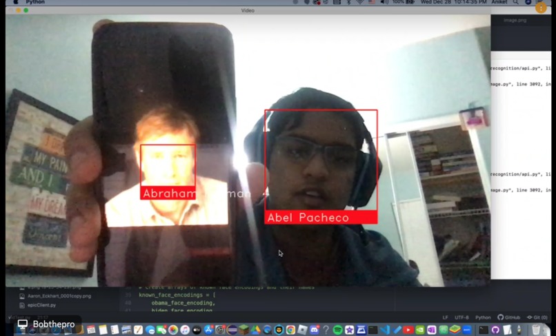Open Photos from the dock

(173, 330)
